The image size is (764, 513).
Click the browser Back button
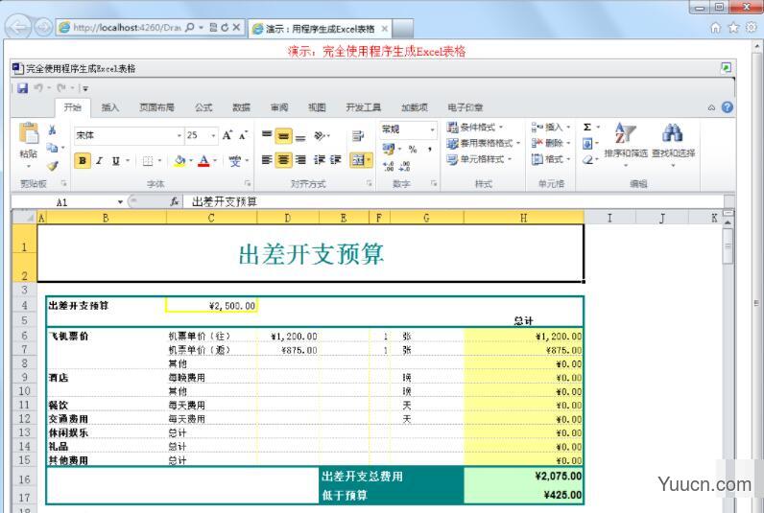point(18,27)
